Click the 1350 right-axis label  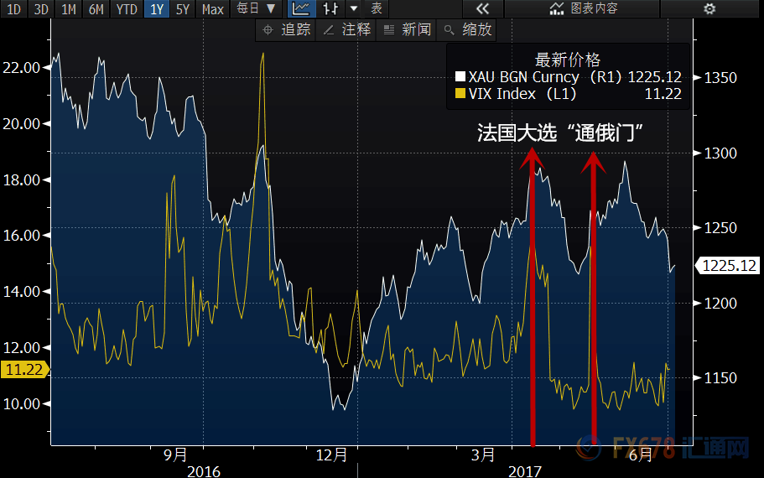[x=720, y=77]
